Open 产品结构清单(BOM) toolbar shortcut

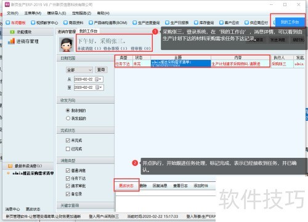tap(108, 23)
